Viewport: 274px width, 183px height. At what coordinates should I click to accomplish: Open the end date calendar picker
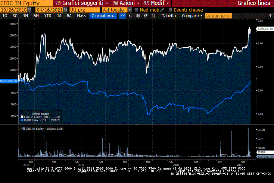65,10
